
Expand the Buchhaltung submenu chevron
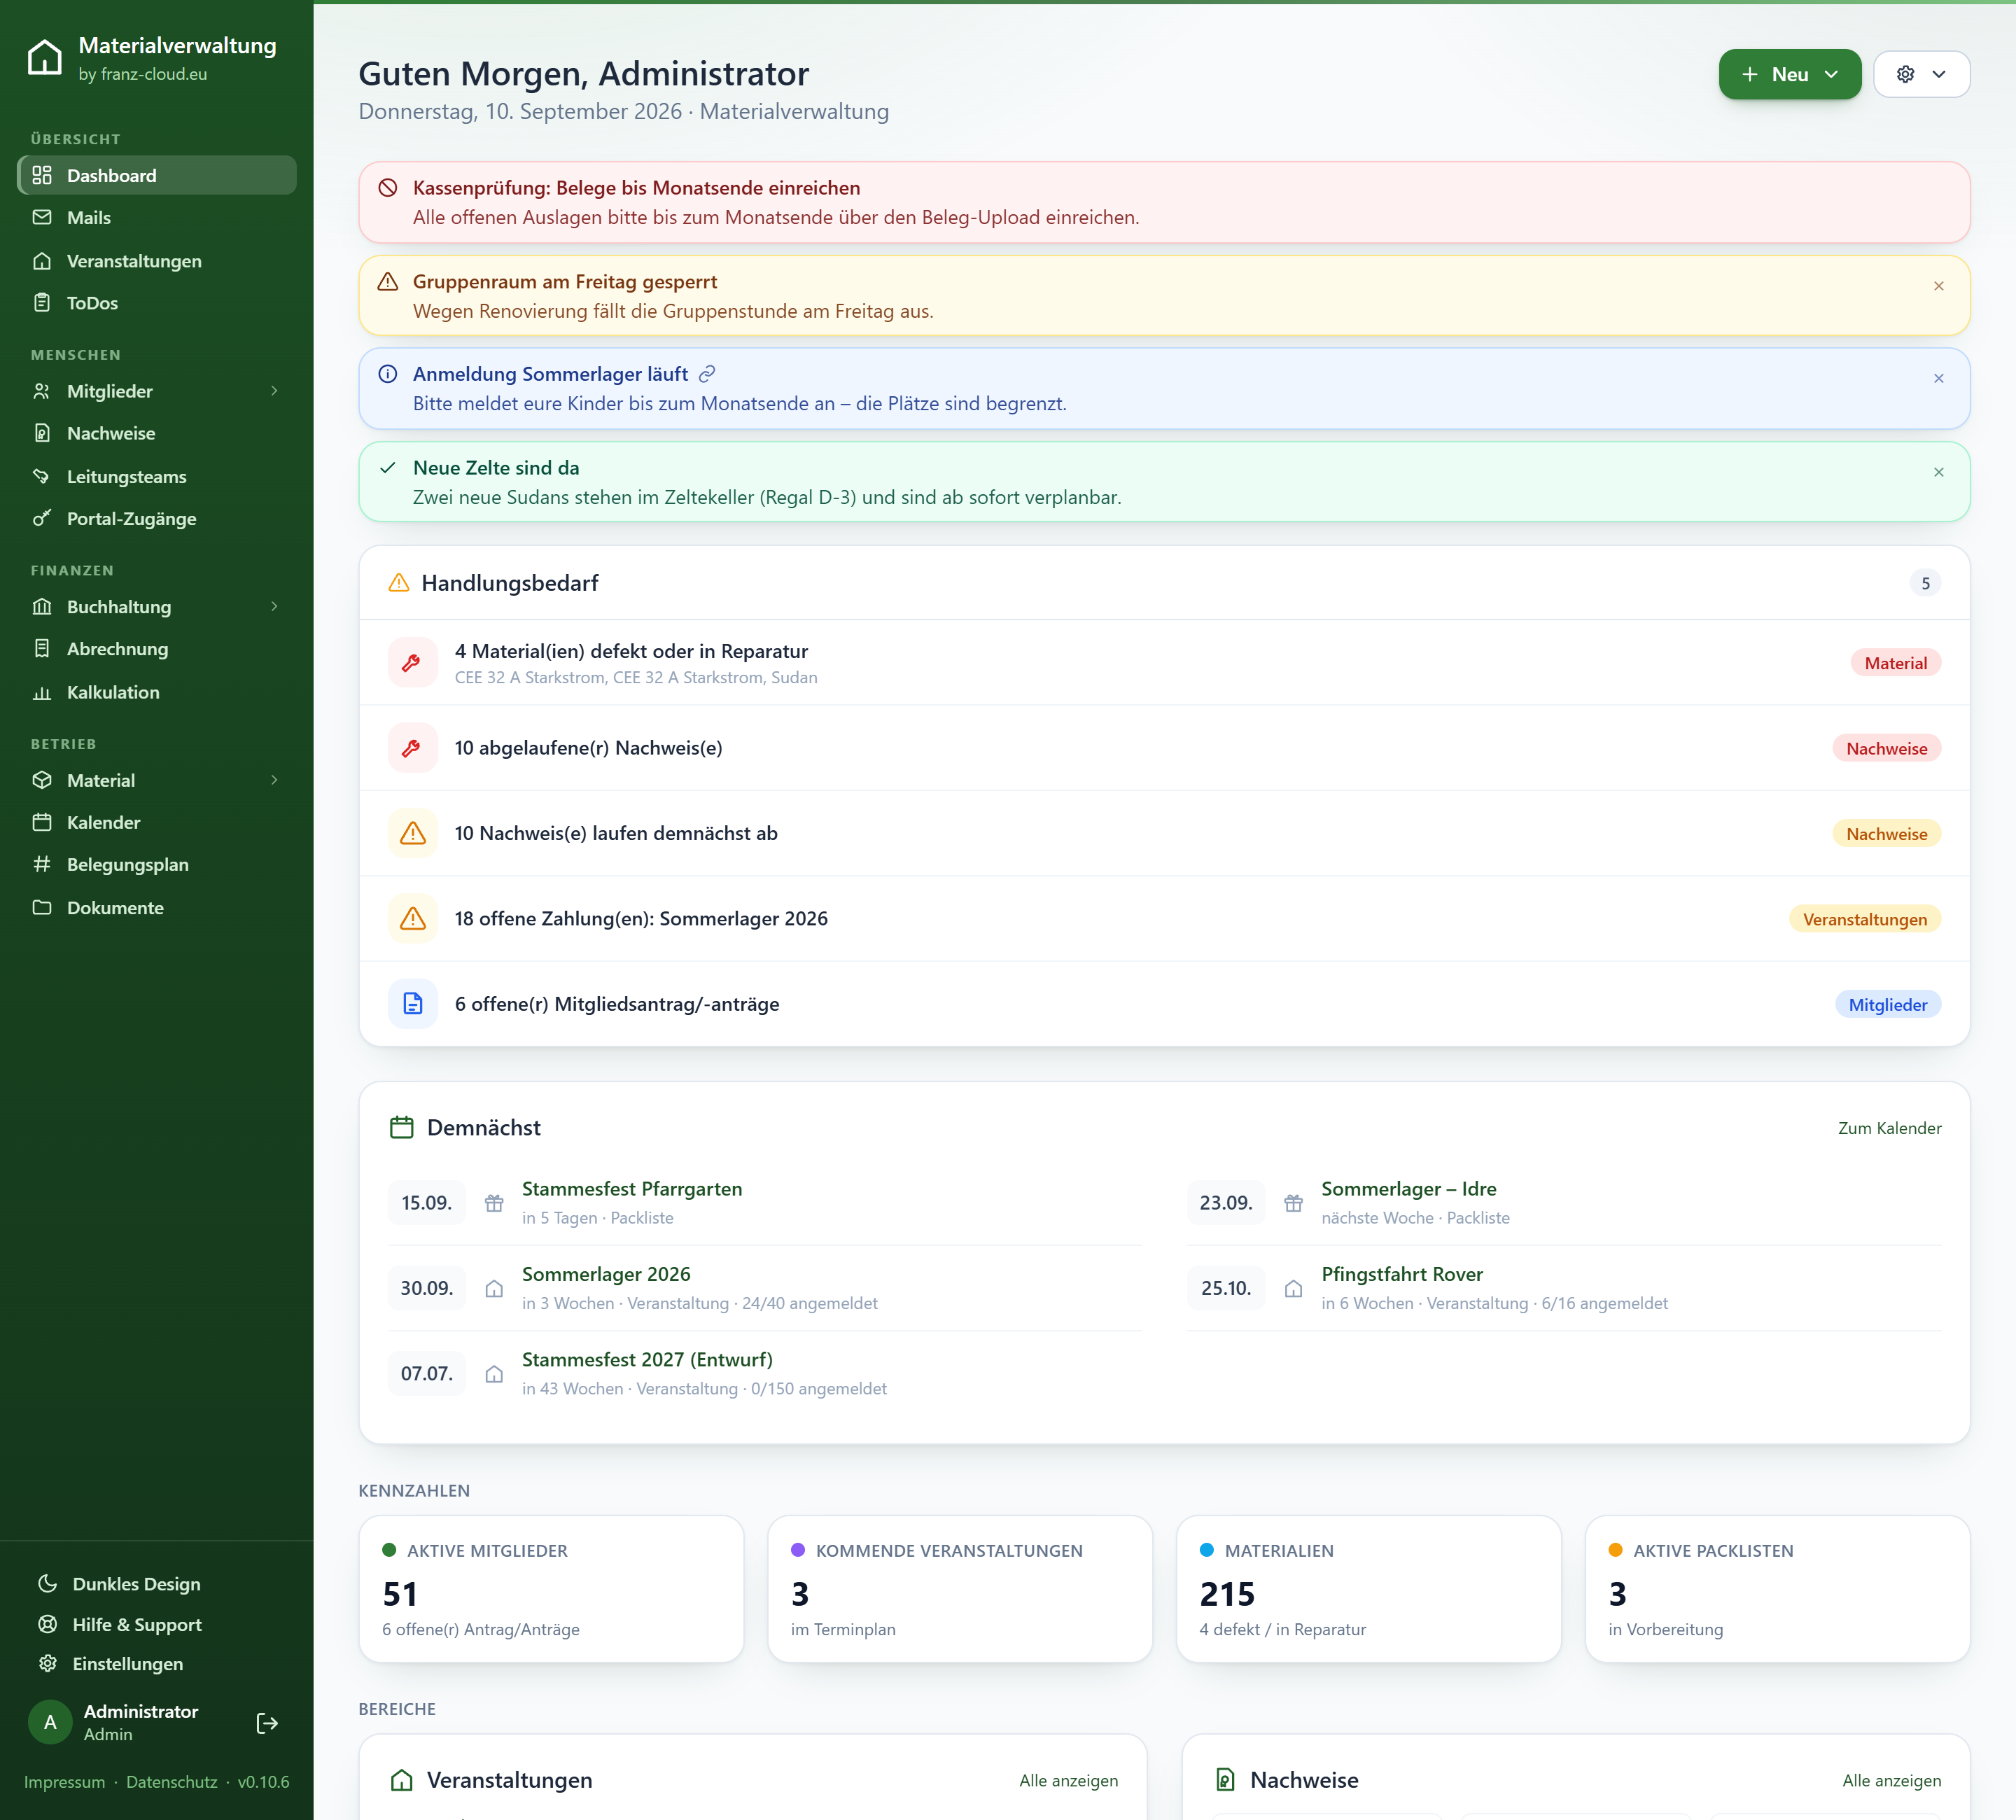coord(274,607)
